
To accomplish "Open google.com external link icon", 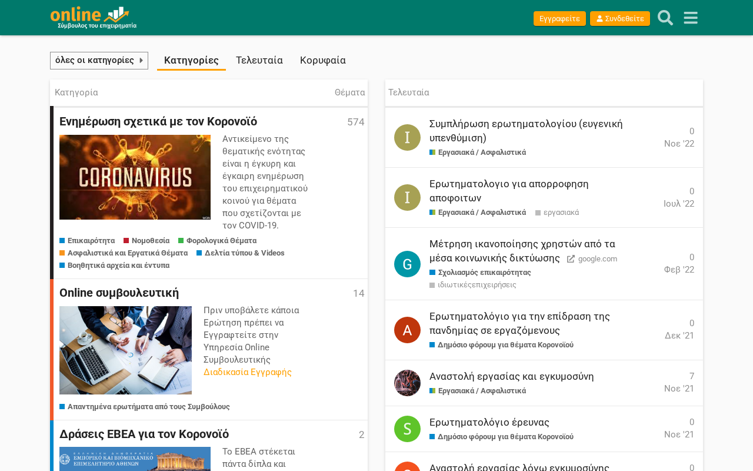I will 571,259.
